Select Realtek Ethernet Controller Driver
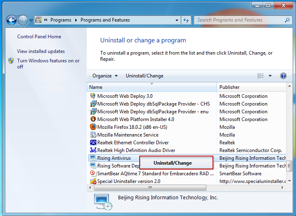 point(133,143)
